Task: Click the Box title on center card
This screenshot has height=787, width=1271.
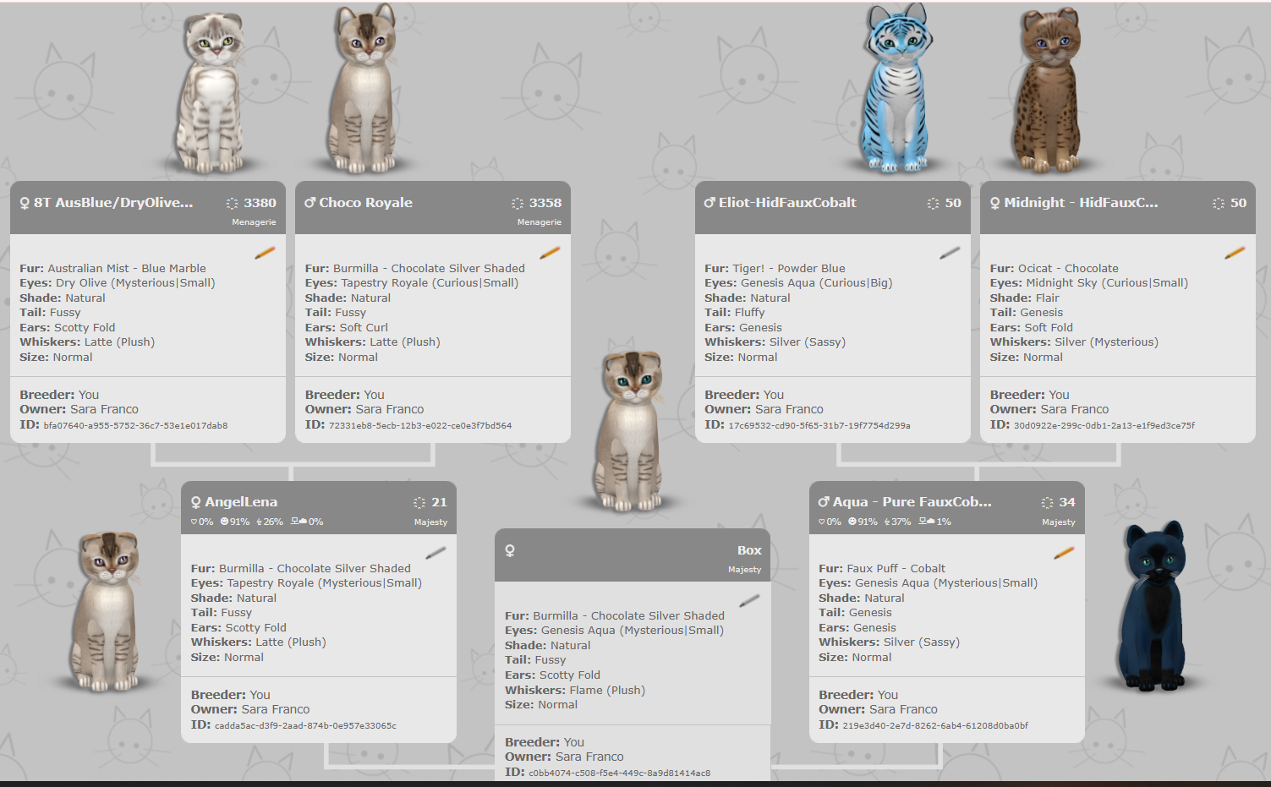Action: 749,550
